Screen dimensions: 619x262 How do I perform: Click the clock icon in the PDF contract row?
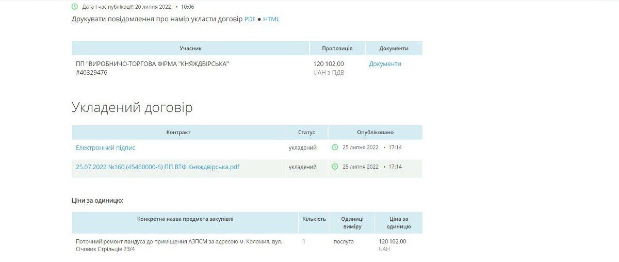(335, 167)
